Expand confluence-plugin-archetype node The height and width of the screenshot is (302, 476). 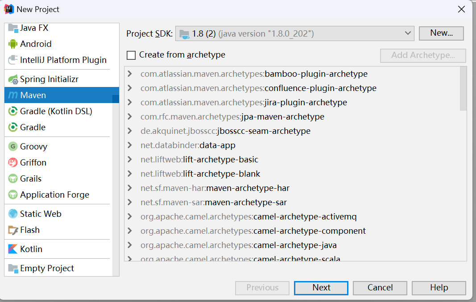tap(130, 88)
